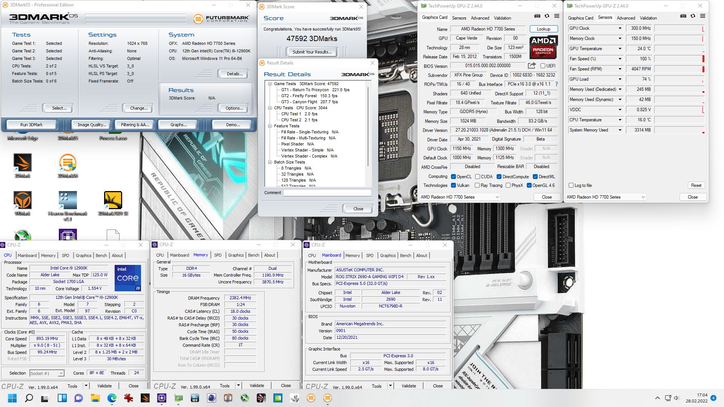Click the refresh icon in GPU-Z Graphics Card window
The width and height of the screenshot is (724, 407).
(x=547, y=16)
